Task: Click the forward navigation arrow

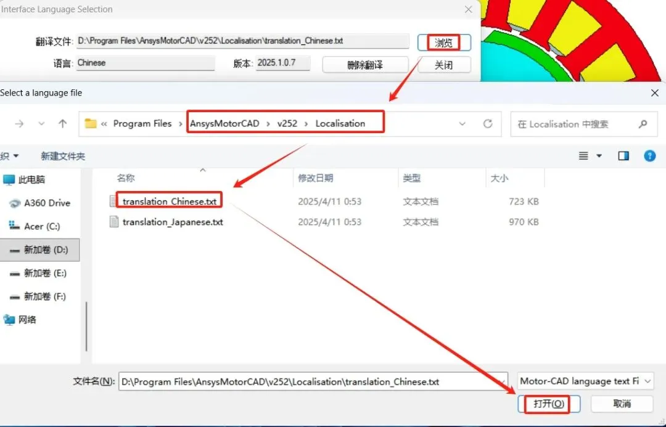Action: (x=19, y=124)
